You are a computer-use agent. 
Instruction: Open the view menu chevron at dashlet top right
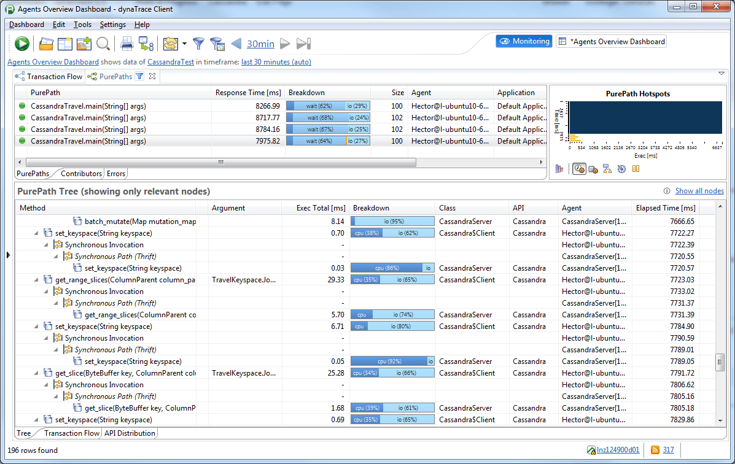(721, 74)
